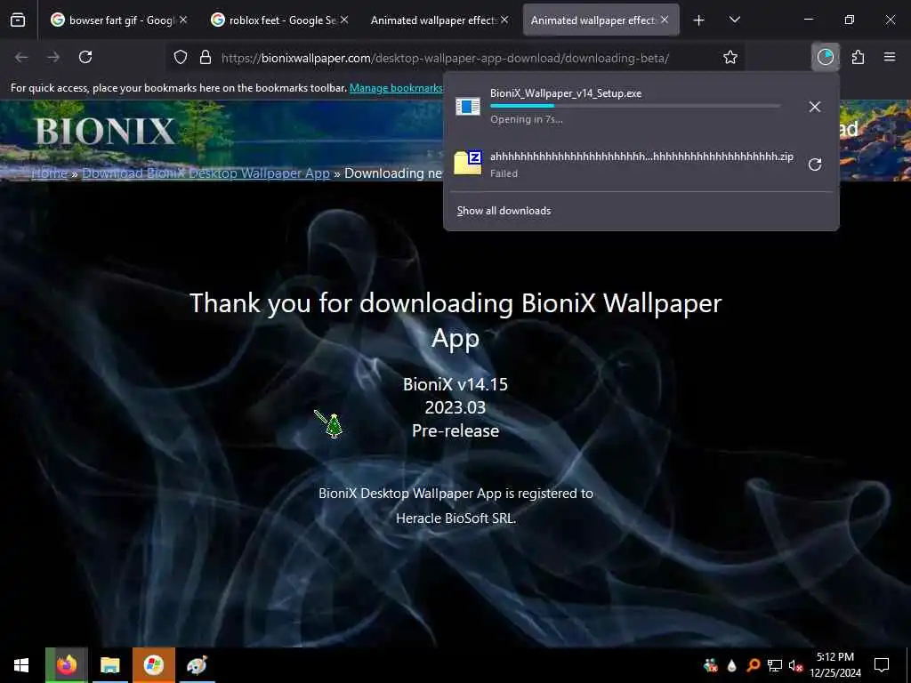Screen dimensions: 911x683
Task: Open Download BioniX Desktop Wallpaper App breadcrumb
Action: [206, 173]
